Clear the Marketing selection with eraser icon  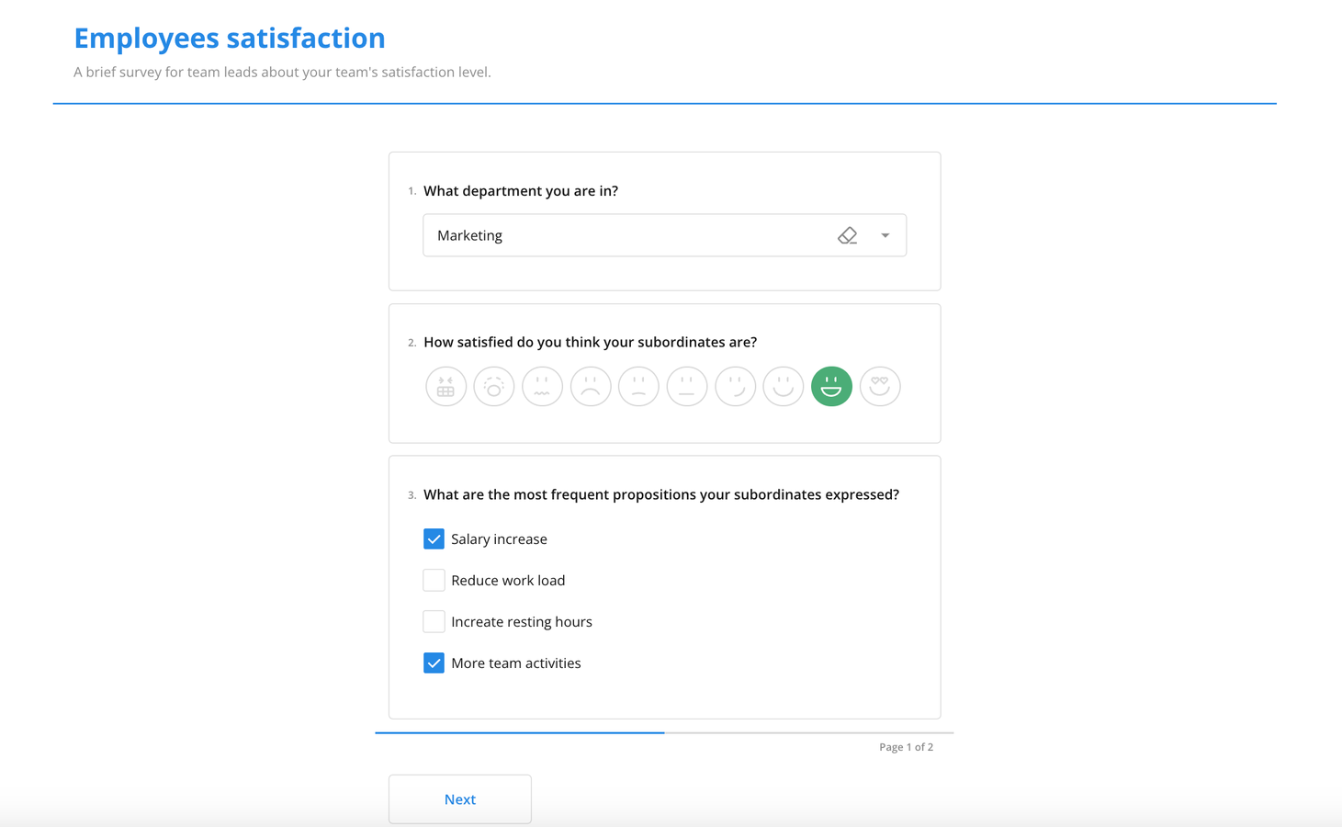pyautogui.click(x=847, y=235)
